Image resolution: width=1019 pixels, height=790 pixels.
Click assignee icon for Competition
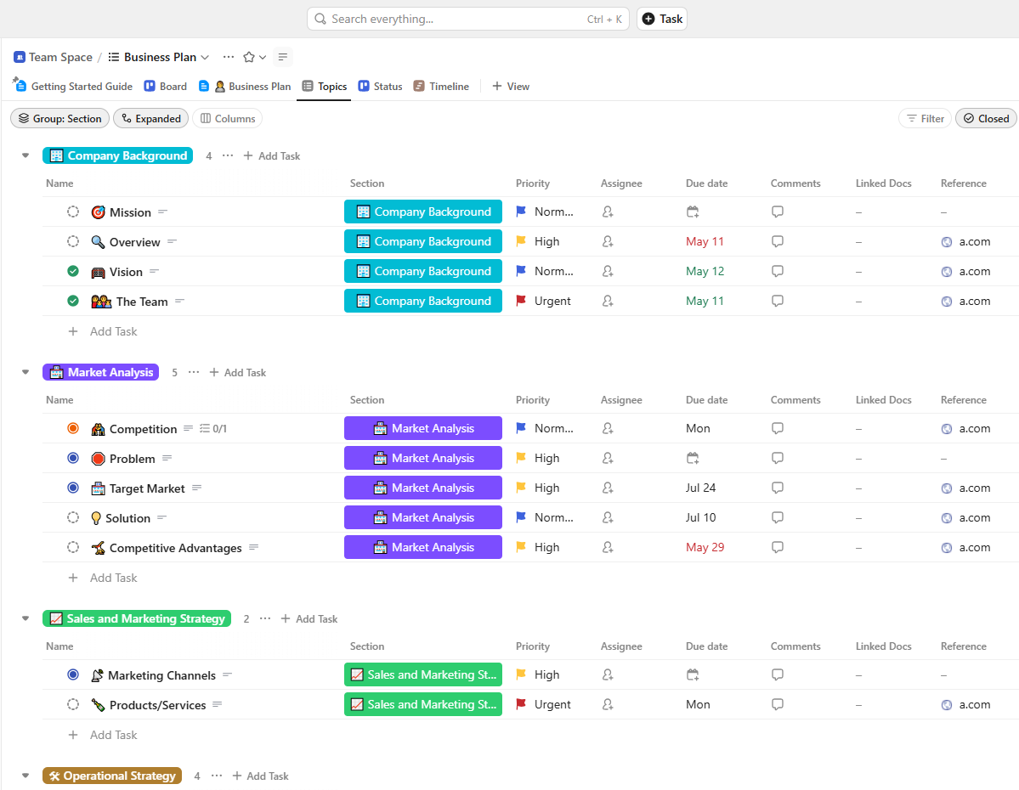pos(608,429)
